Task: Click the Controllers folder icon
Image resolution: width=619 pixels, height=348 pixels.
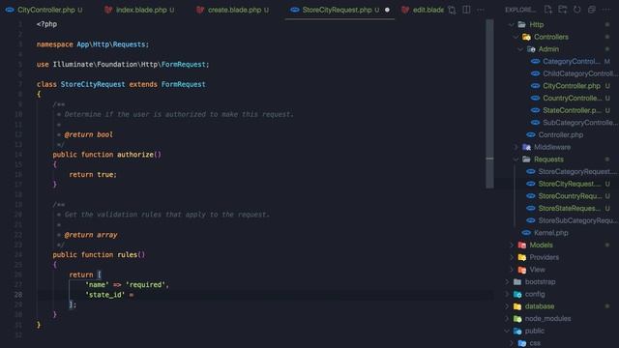Action: point(526,37)
